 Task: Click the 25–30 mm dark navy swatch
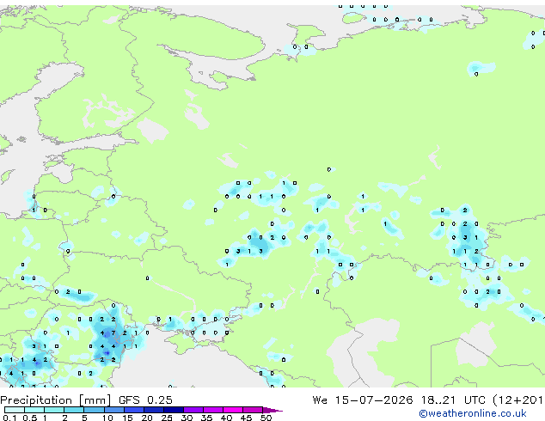[x=174, y=410]
